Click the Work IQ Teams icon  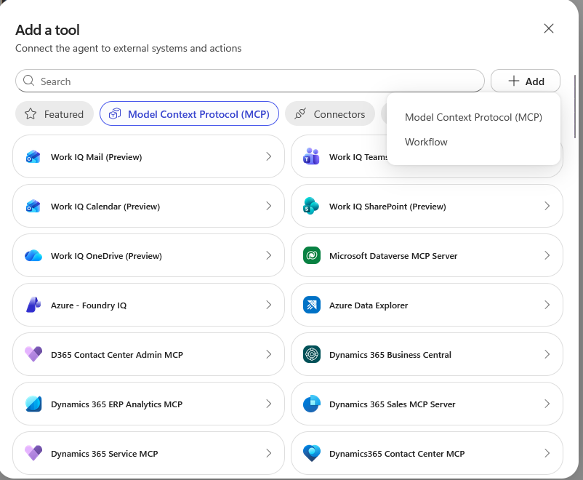[312, 156]
